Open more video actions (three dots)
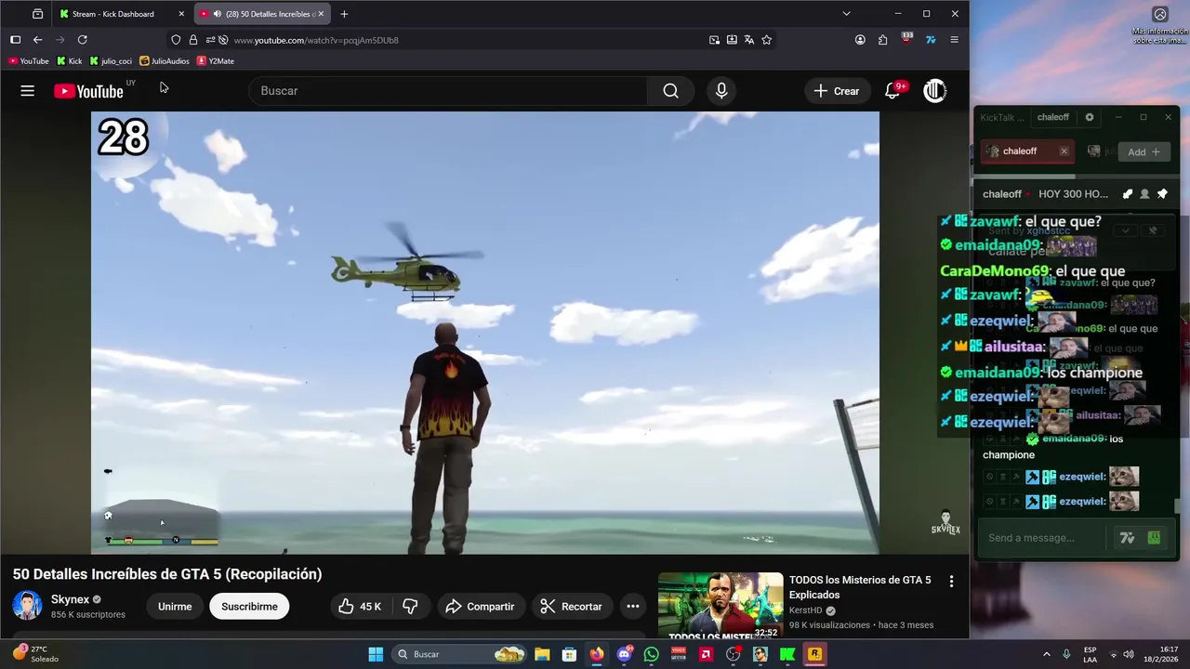The height and width of the screenshot is (669, 1190). (633, 607)
